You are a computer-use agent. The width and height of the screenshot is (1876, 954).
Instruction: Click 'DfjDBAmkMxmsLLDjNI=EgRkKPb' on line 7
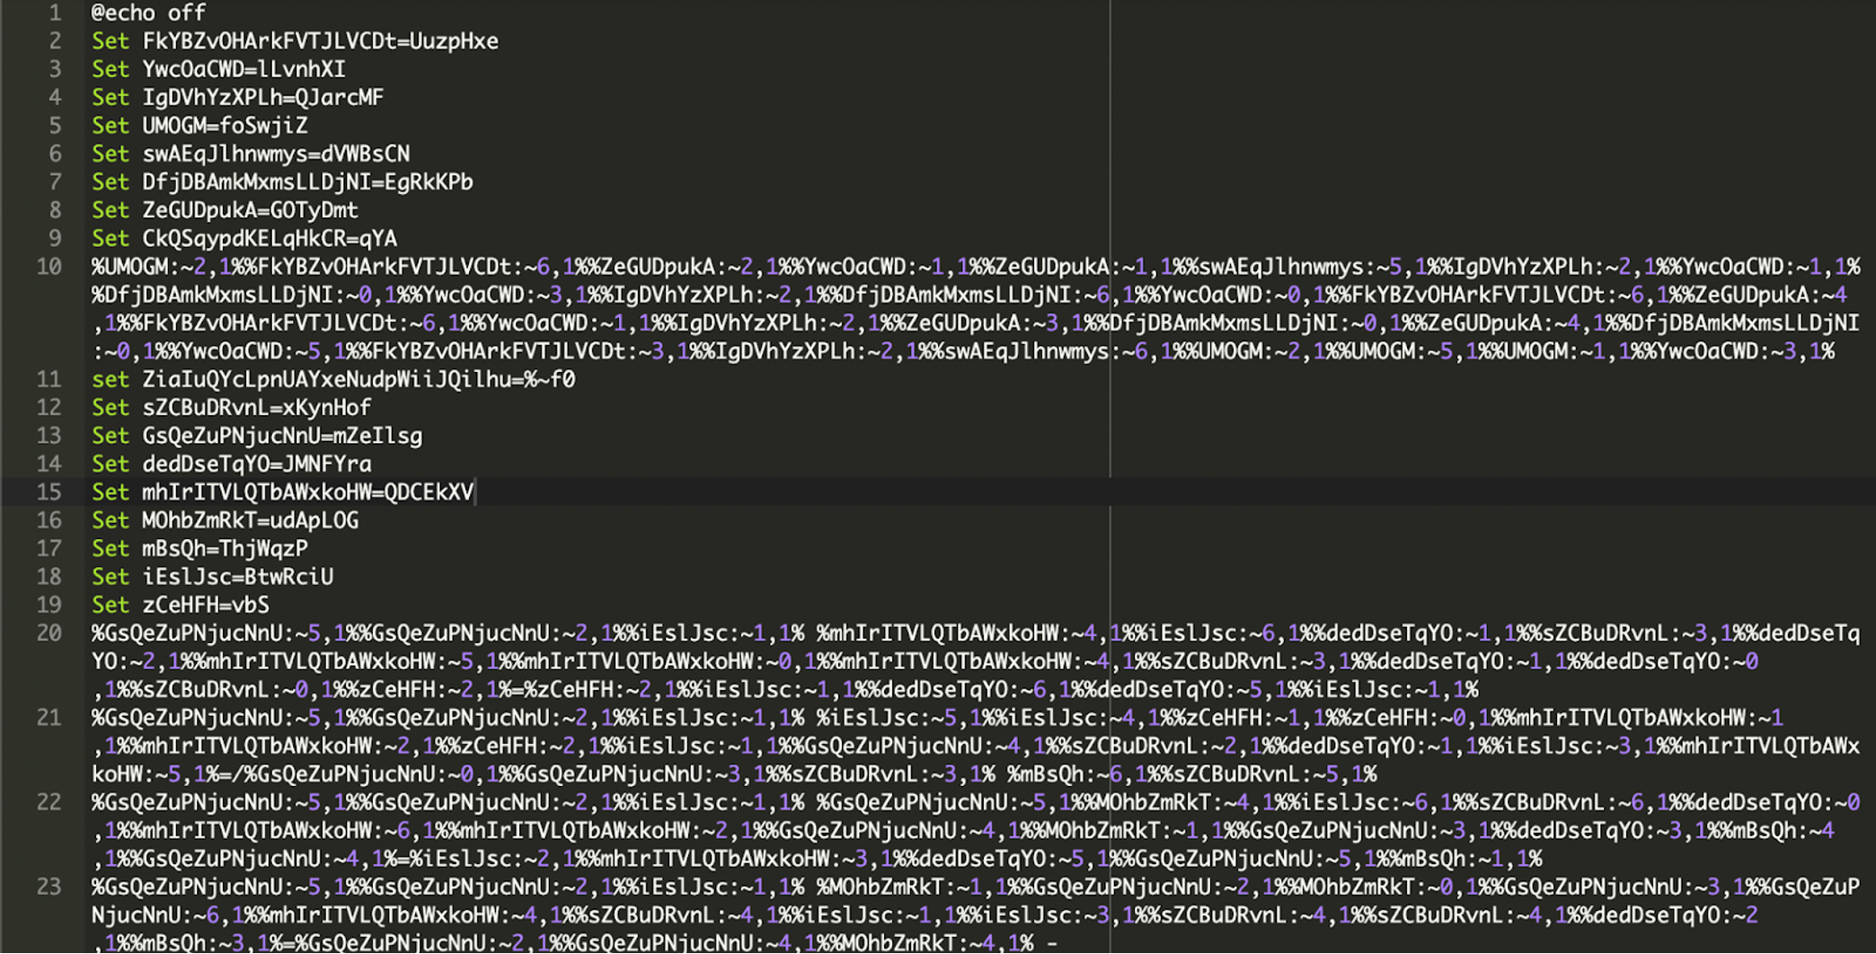[x=307, y=182]
